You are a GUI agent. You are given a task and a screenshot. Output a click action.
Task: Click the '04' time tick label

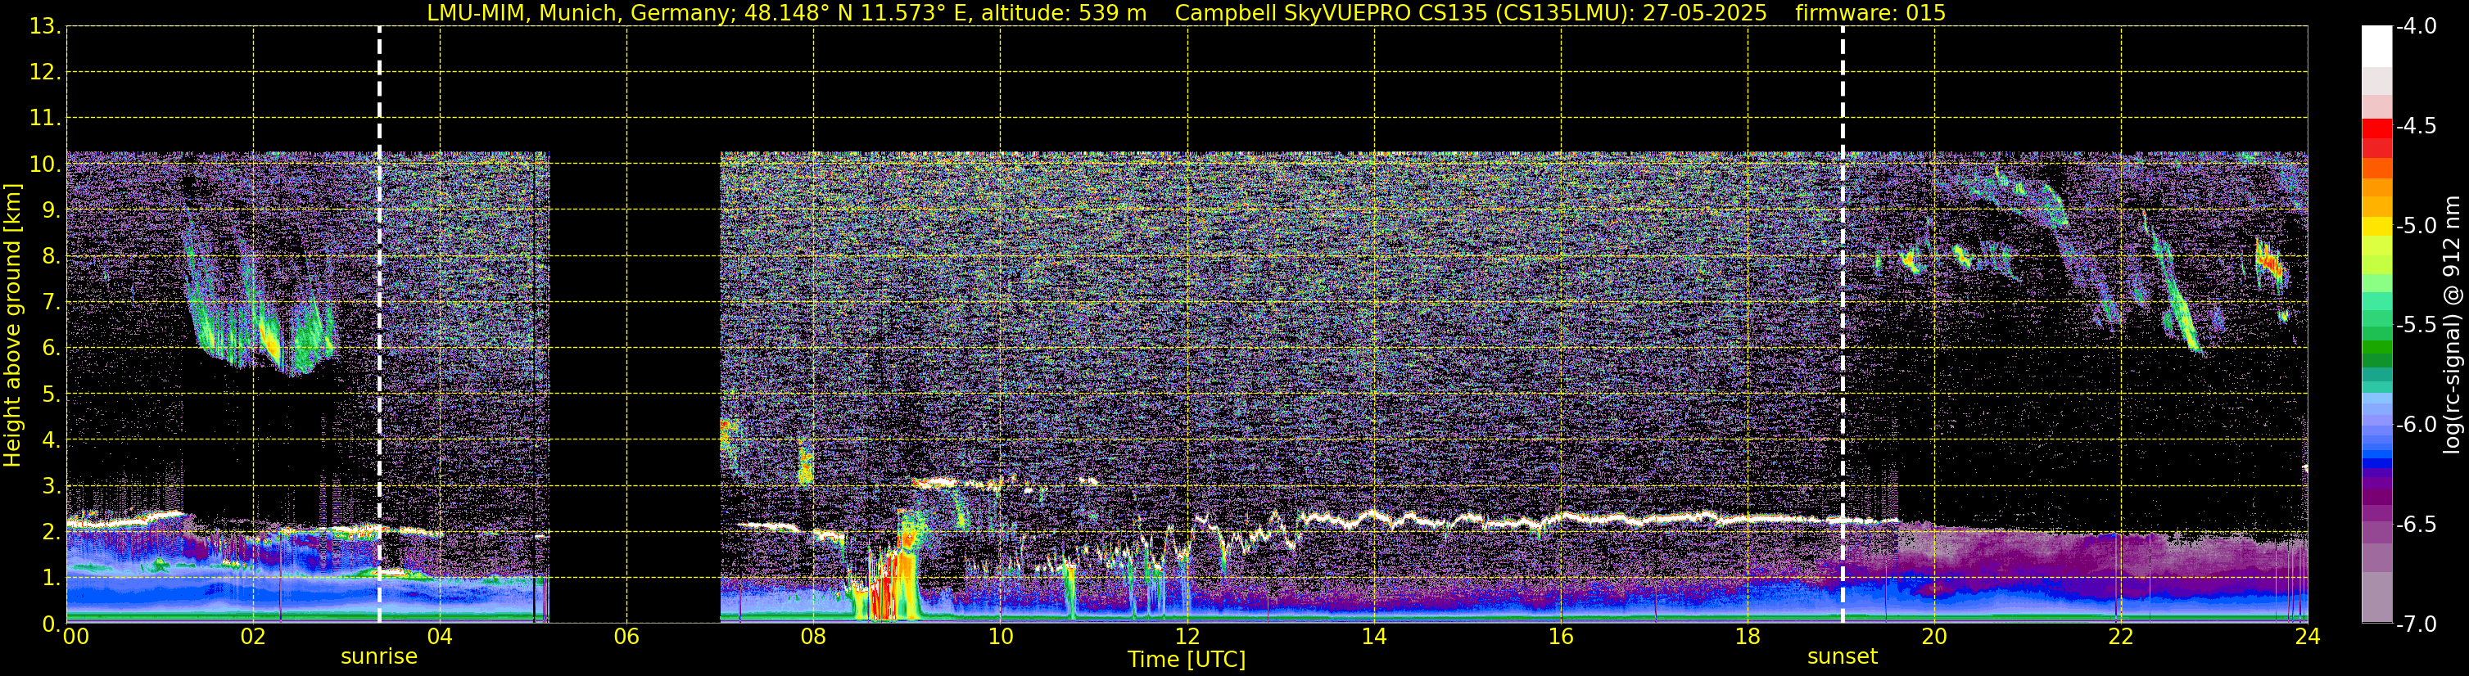click(x=440, y=637)
